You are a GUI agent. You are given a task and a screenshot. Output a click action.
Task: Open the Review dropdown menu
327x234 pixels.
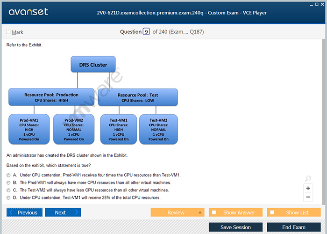[x=178, y=212]
